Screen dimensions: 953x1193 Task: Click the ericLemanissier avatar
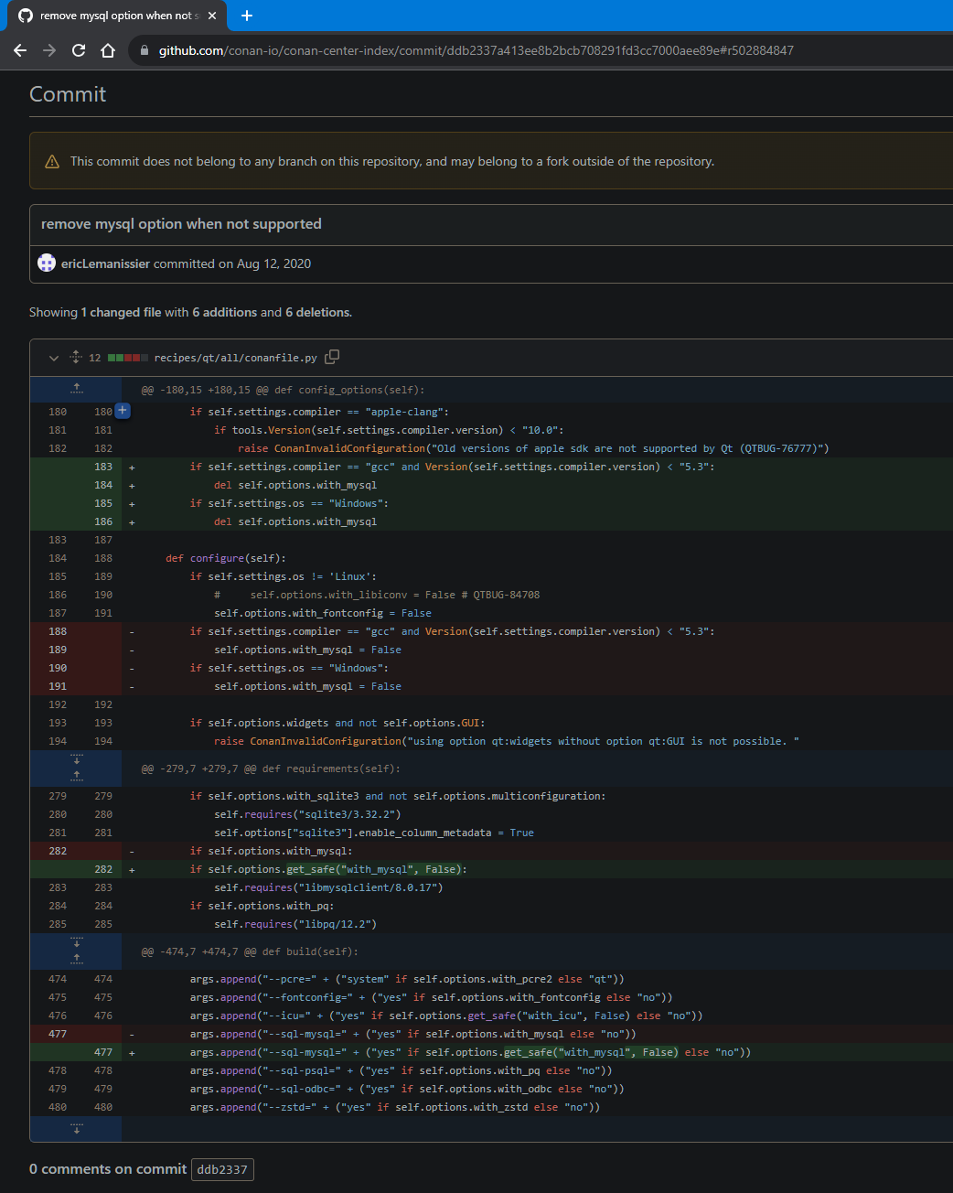pos(46,263)
